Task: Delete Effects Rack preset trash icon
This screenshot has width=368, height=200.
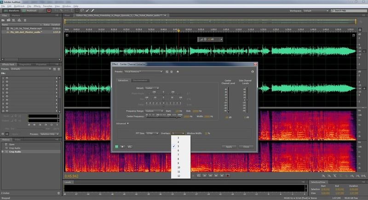Action: [59, 69]
